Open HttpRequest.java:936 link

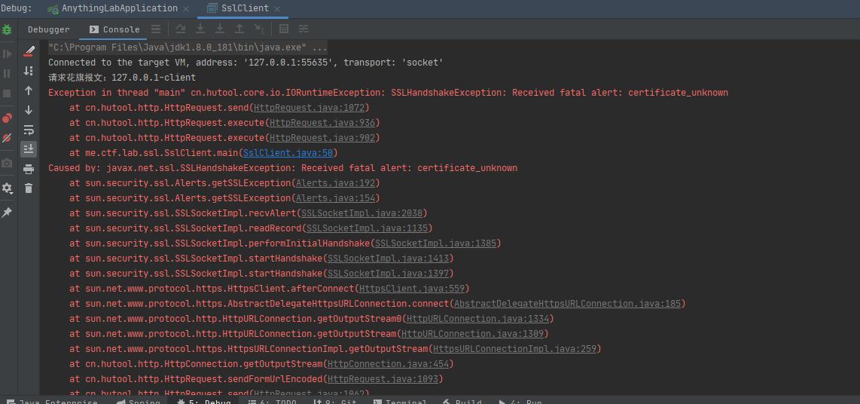tap(322, 122)
